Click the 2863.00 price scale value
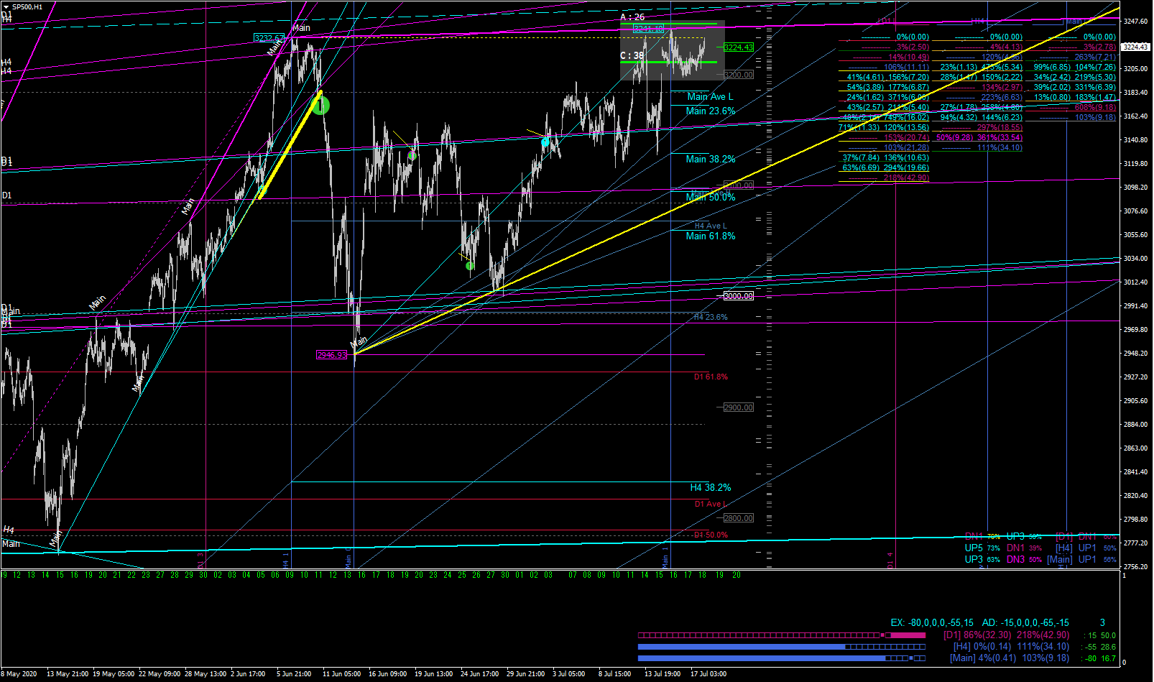Screen dimensions: 1154x682 click(1135, 448)
